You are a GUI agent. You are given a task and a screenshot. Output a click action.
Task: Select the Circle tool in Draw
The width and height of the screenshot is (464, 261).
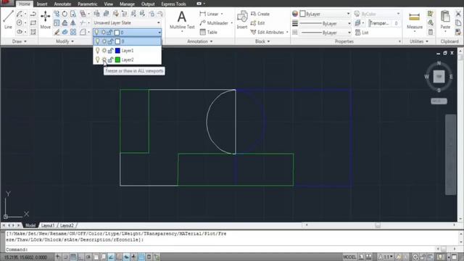pos(20,22)
